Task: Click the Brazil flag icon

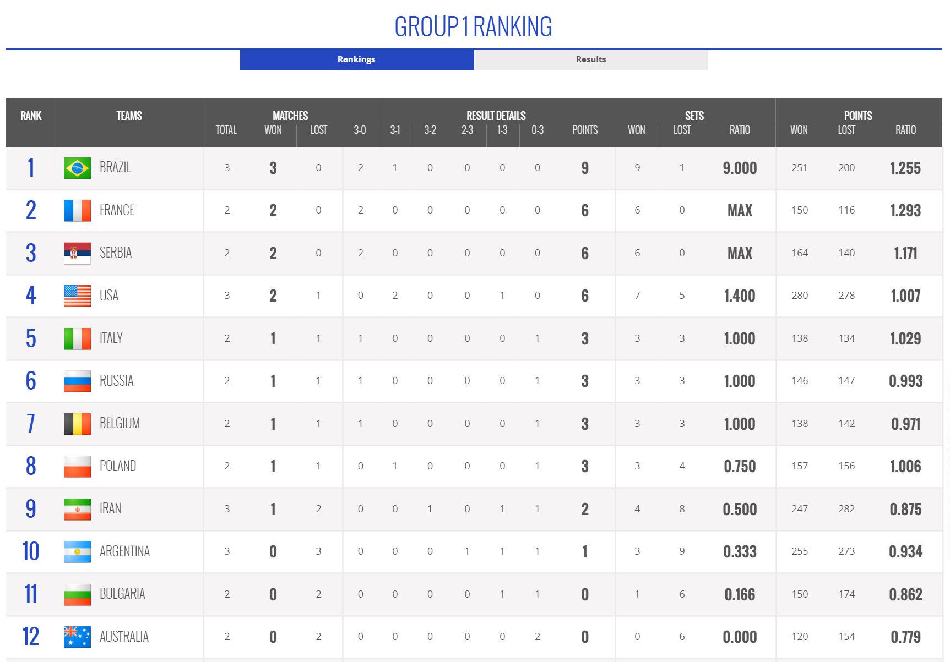Action: (x=77, y=168)
